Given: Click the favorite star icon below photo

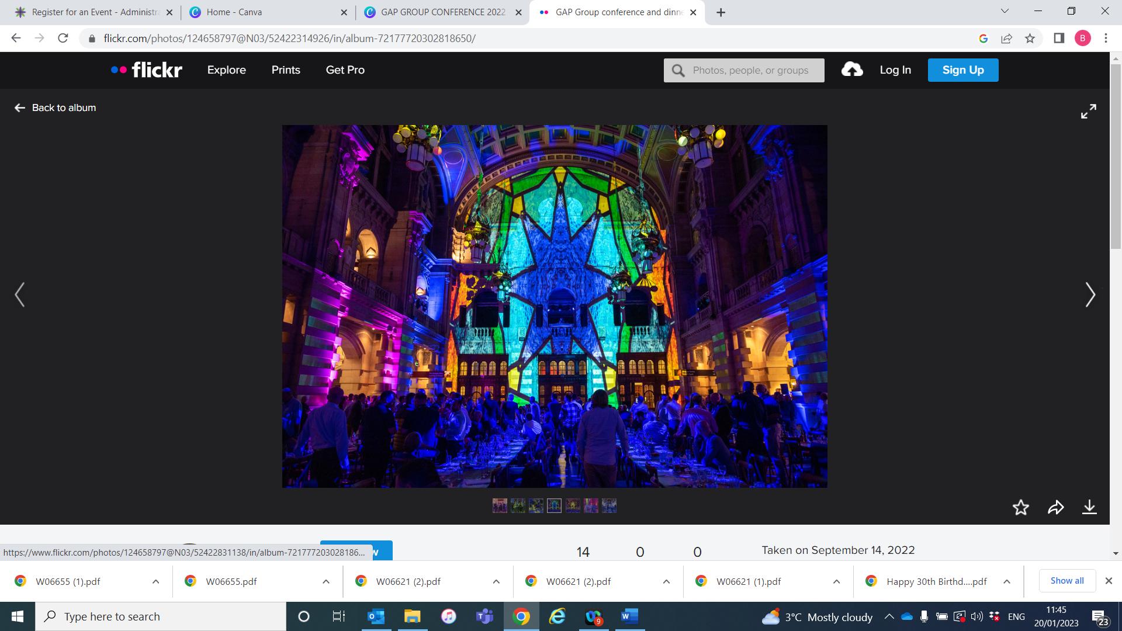Looking at the screenshot, I should 1020,507.
